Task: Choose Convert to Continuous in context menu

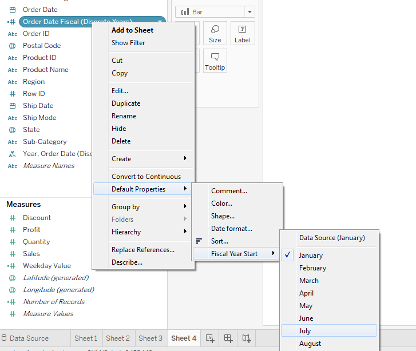Action: 146,177
